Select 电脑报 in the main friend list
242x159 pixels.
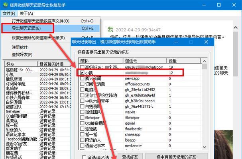(12, 88)
